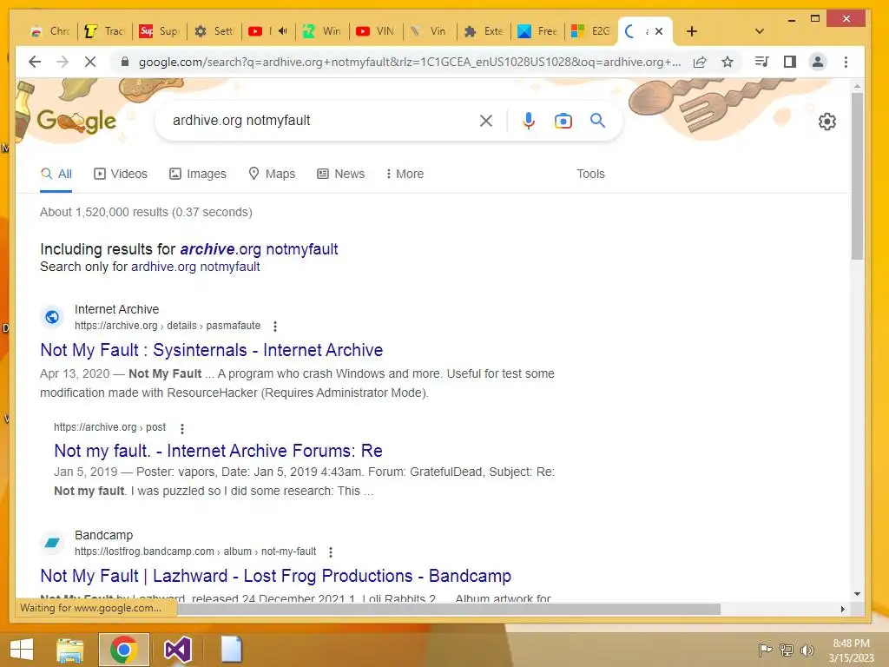Bookmark this page with the star icon
889x667 pixels.
pyautogui.click(x=728, y=62)
